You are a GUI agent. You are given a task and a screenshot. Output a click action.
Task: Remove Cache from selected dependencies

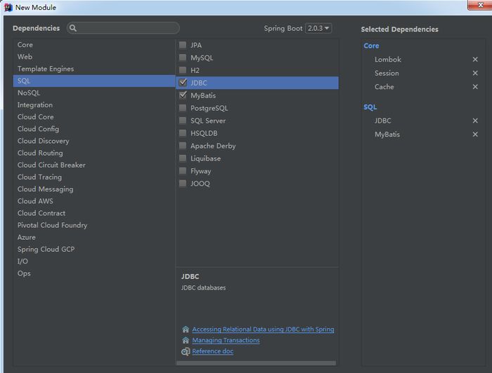475,87
